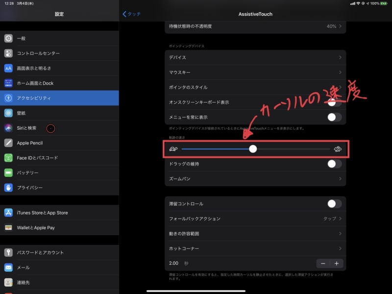This screenshot has height=294, width=392.
Task: Click the 12:28 clock in status bar
Action: (x=9, y=3)
